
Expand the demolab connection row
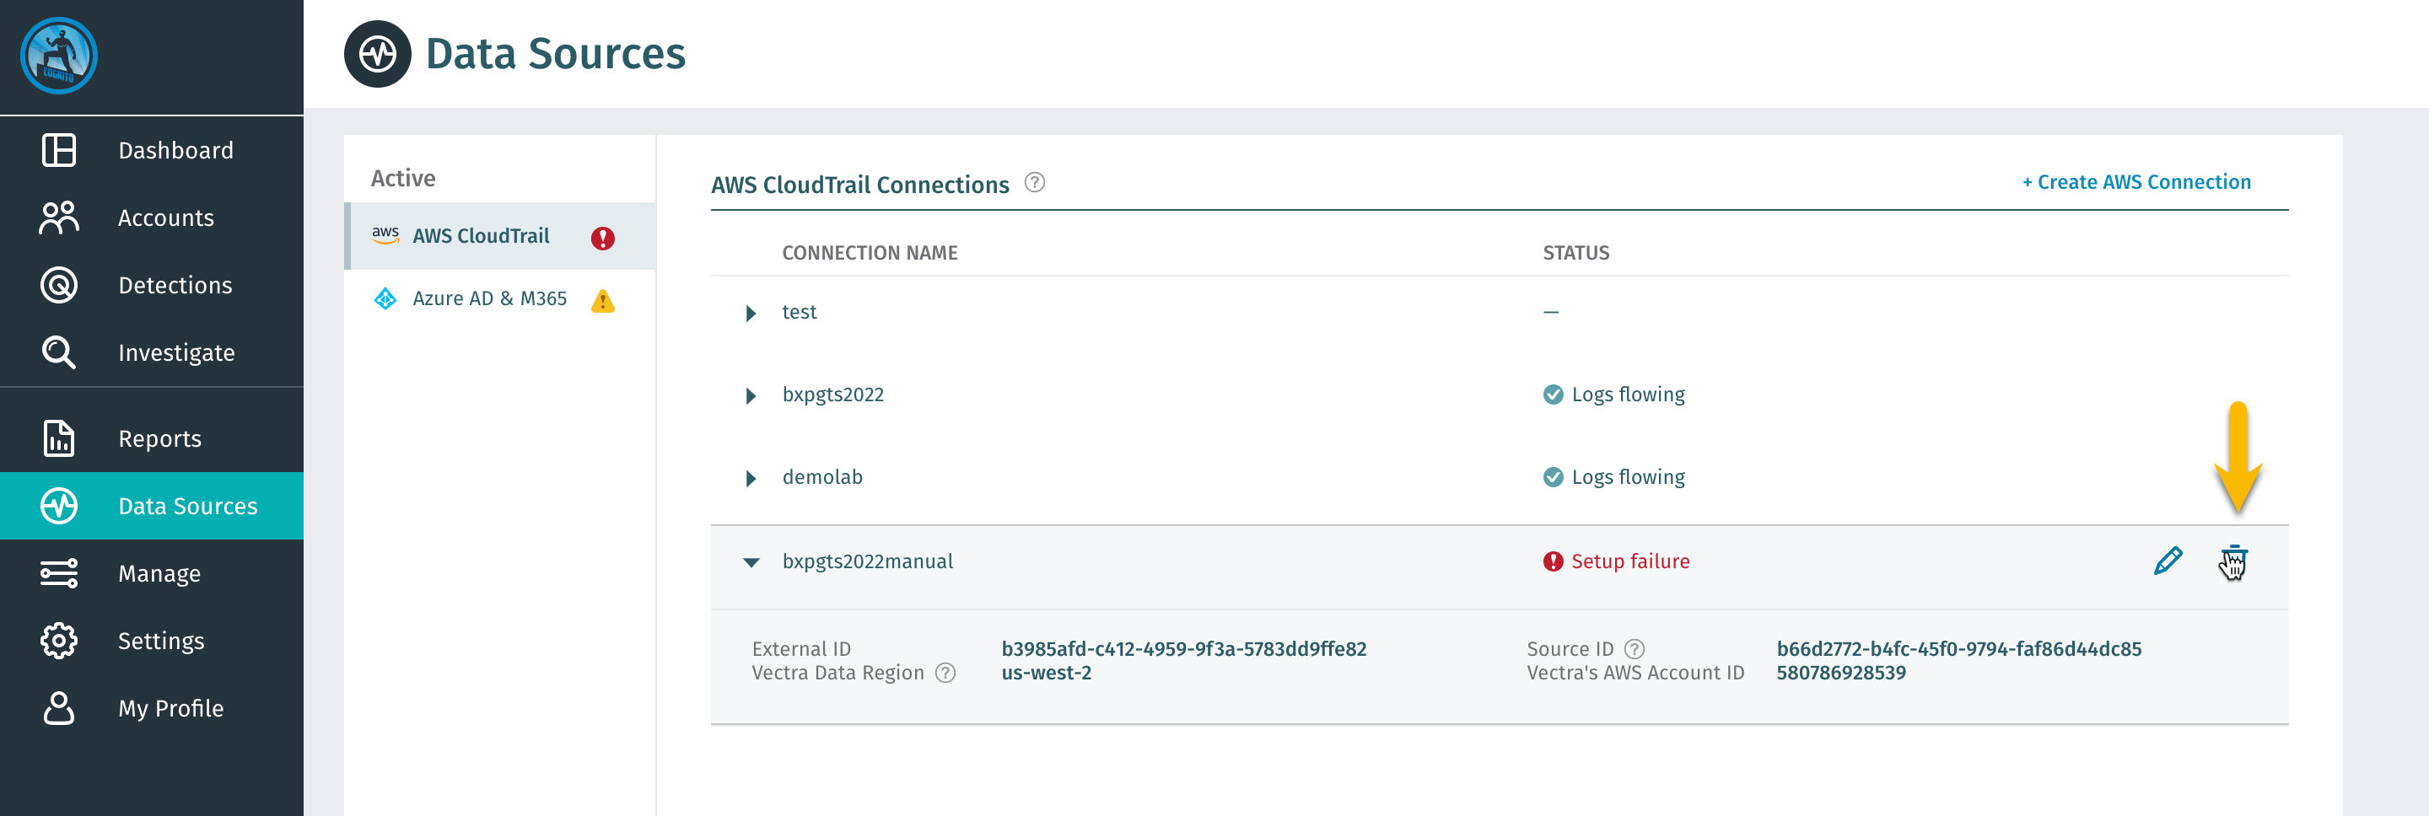[x=751, y=479]
